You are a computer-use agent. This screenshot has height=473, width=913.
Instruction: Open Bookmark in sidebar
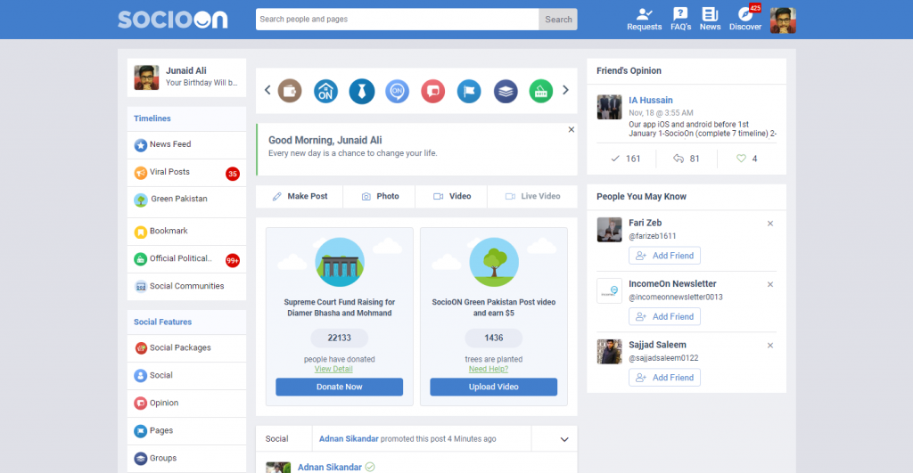[x=186, y=232]
